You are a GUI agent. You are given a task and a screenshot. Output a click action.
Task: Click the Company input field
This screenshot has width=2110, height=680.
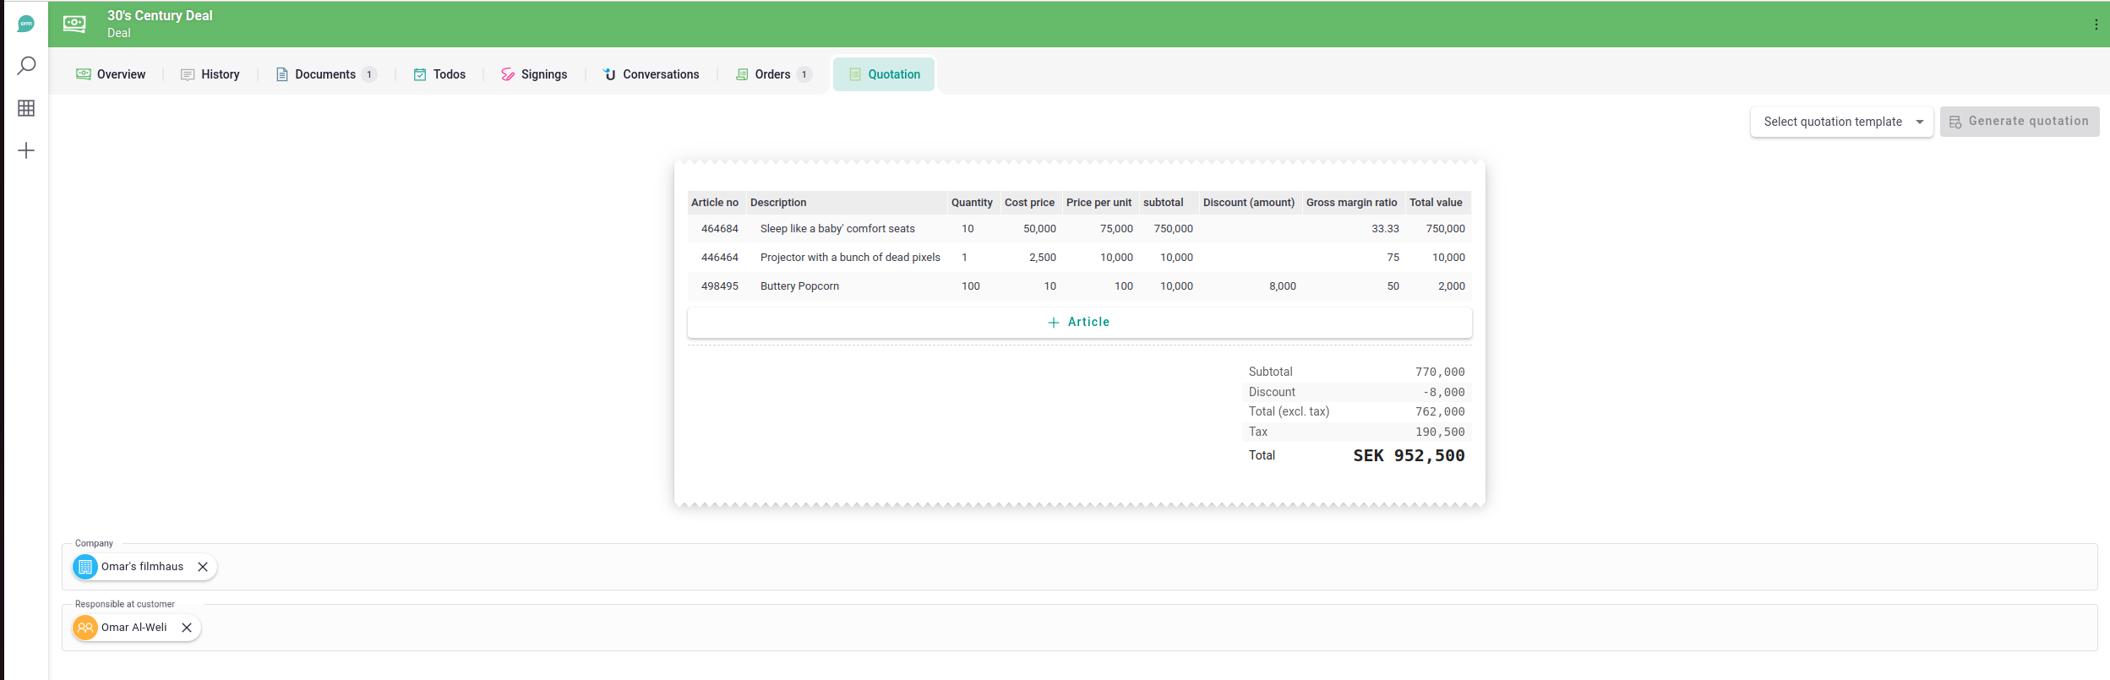click(1099, 567)
